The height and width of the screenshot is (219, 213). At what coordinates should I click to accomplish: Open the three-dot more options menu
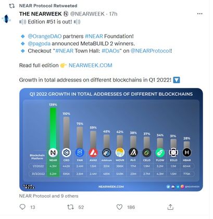[x=200, y=14]
